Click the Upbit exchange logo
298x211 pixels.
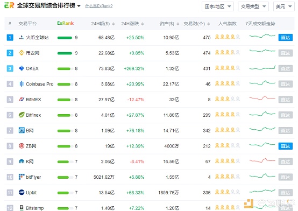pyautogui.click(x=22, y=192)
